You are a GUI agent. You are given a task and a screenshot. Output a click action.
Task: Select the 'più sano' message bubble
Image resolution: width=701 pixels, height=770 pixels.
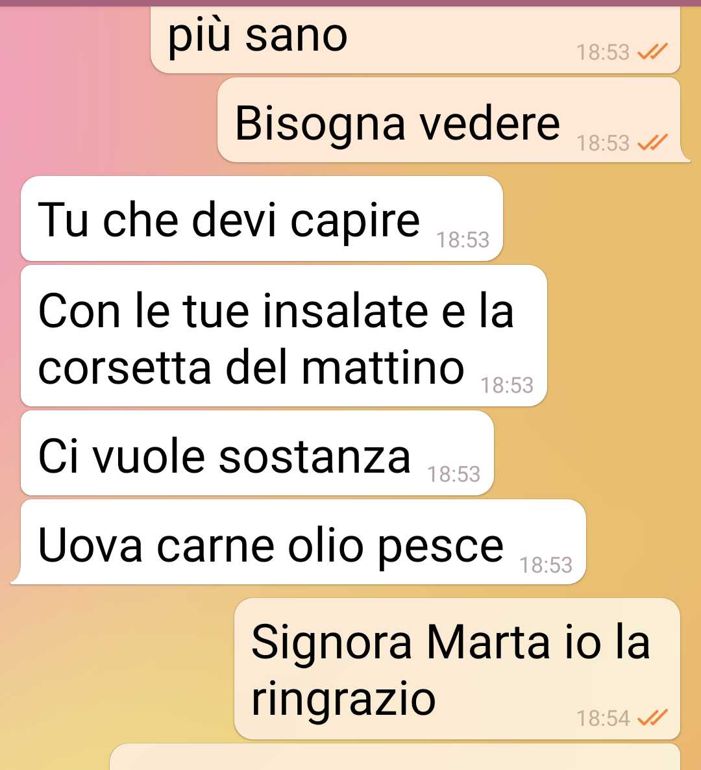point(415,40)
